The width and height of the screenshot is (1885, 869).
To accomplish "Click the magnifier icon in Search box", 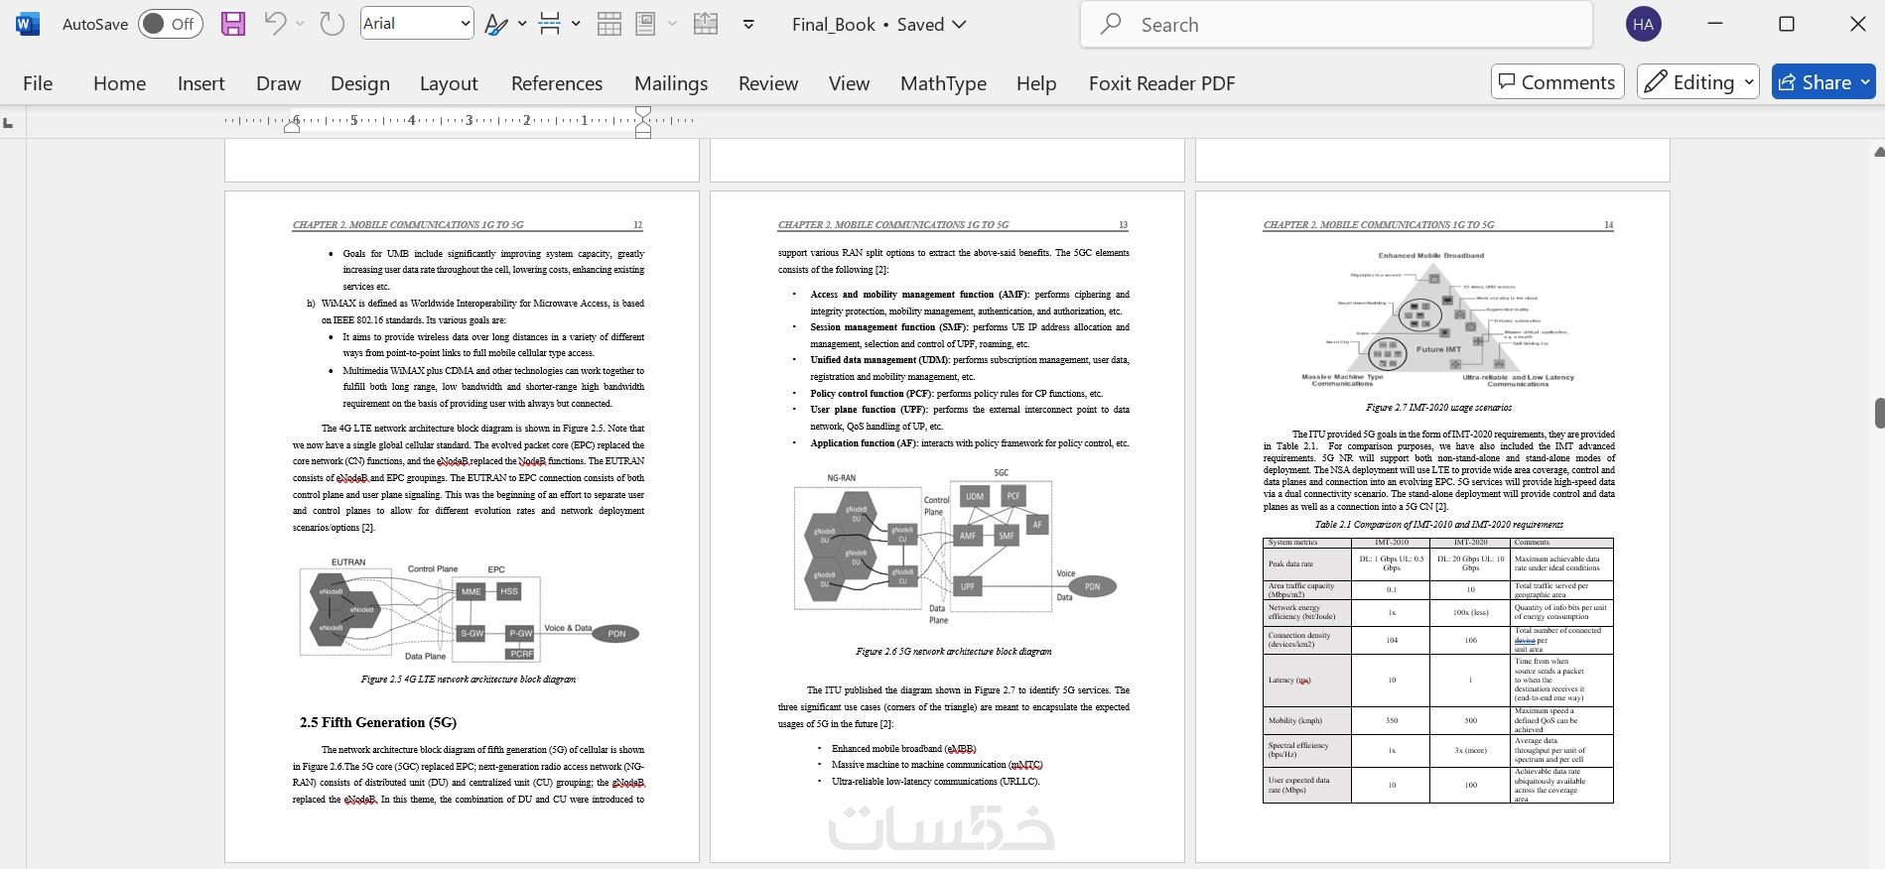I will 1112,24.
